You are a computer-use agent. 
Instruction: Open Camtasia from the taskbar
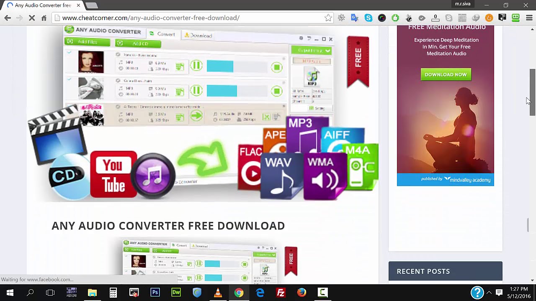(x=322, y=293)
